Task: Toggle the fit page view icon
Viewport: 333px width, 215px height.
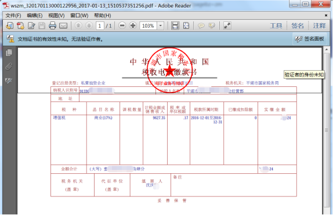Action: click(186, 25)
